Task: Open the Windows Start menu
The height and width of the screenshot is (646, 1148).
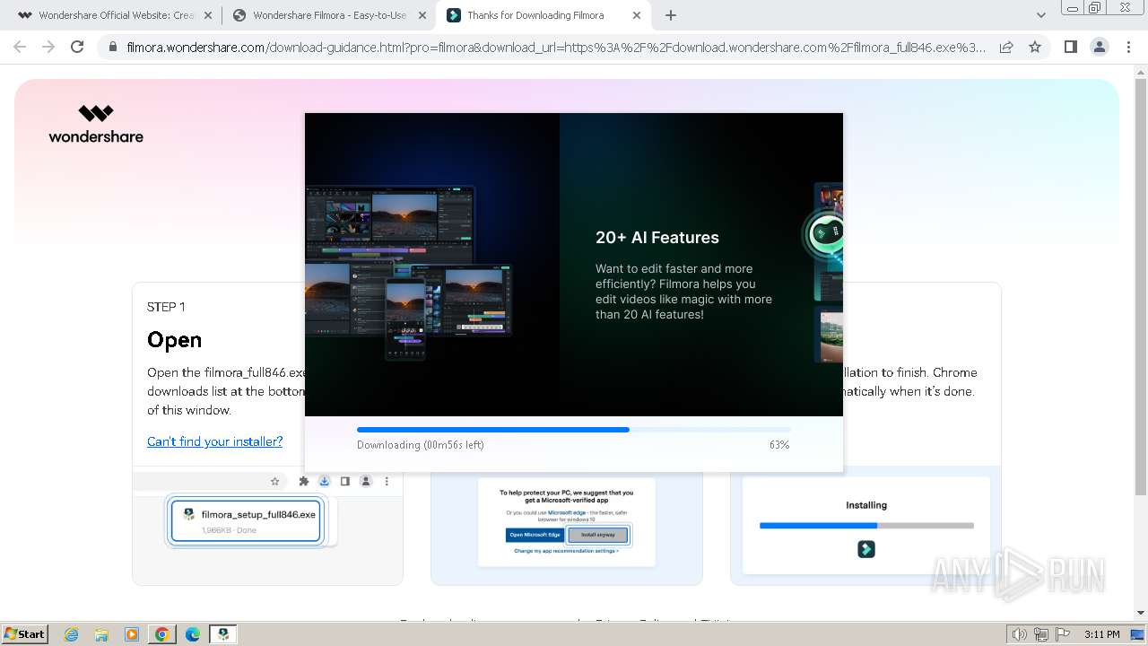Action: [x=25, y=634]
